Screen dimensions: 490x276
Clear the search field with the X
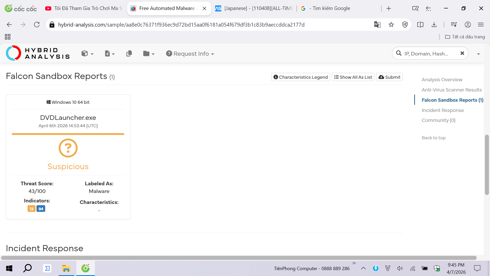pos(462,53)
